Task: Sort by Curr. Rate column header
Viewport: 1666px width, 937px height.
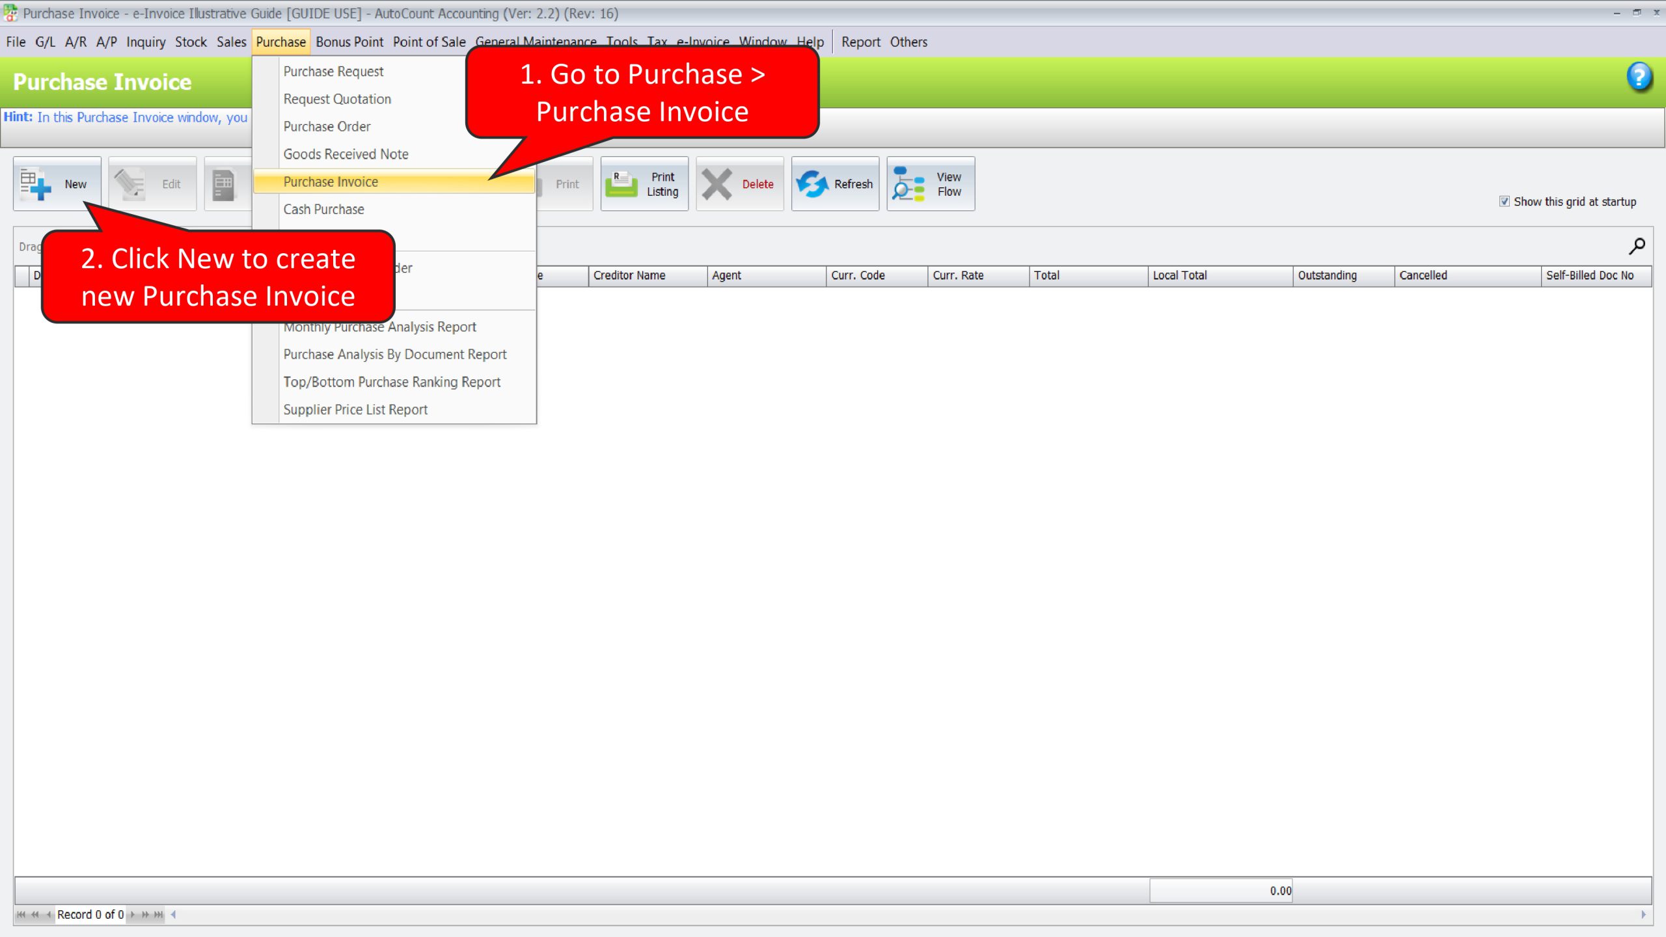Action: tap(978, 275)
